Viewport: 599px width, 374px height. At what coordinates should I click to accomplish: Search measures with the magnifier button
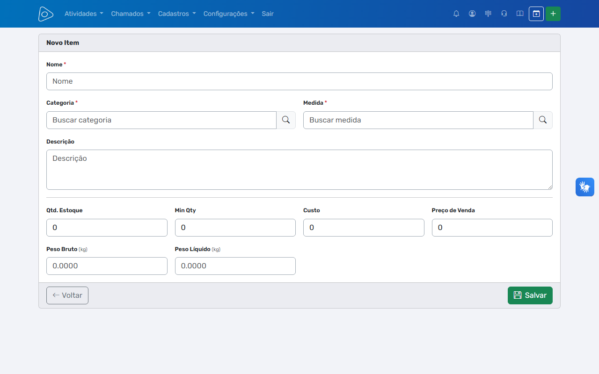543,120
